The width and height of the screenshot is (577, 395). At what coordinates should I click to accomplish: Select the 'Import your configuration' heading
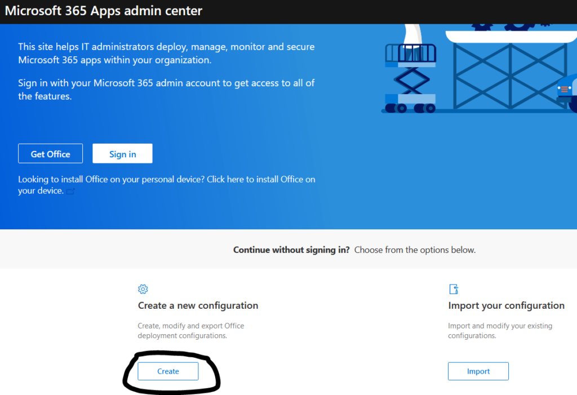coord(507,305)
